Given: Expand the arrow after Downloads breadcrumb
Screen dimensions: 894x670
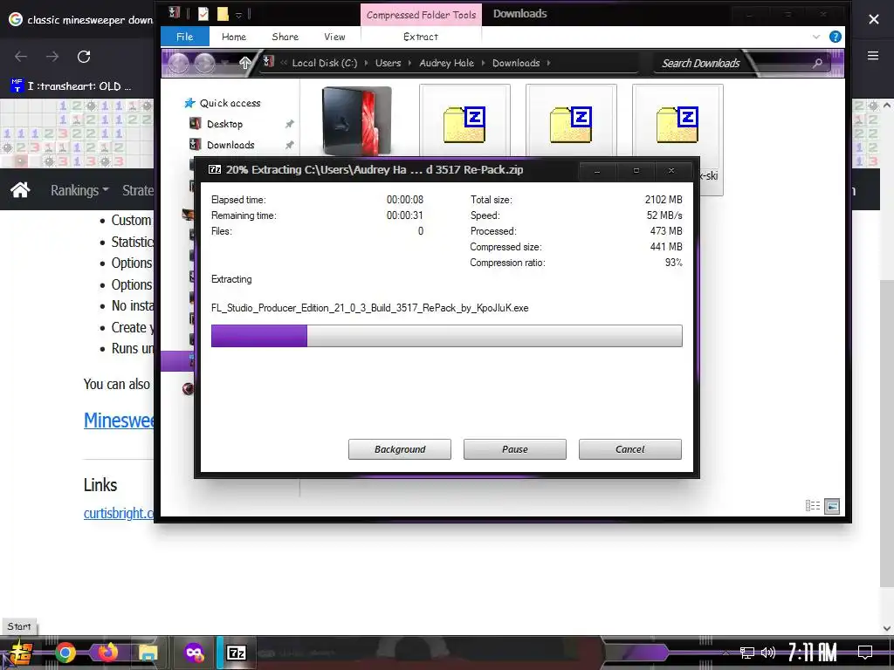Looking at the screenshot, I should pyautogui.click(x=548, y=63).
